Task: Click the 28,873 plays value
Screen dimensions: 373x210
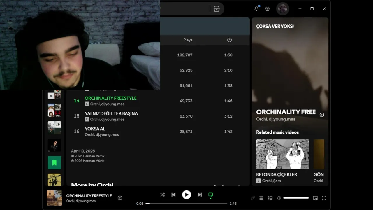Action: (186, 132)
